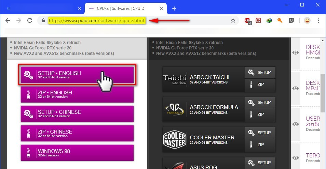Open Chrome's three-dot menu
Image resolution: width=326 pixels, height=169 pixels.
(318, 20)
